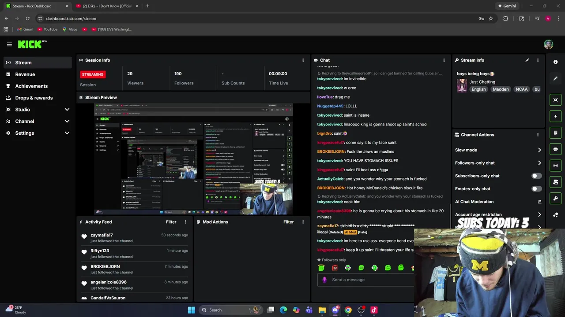Image resolution: width=565 pixels, height=317 pixels.
Task: Click Filter in Activity Feed panel
Action: click(171, 222)
